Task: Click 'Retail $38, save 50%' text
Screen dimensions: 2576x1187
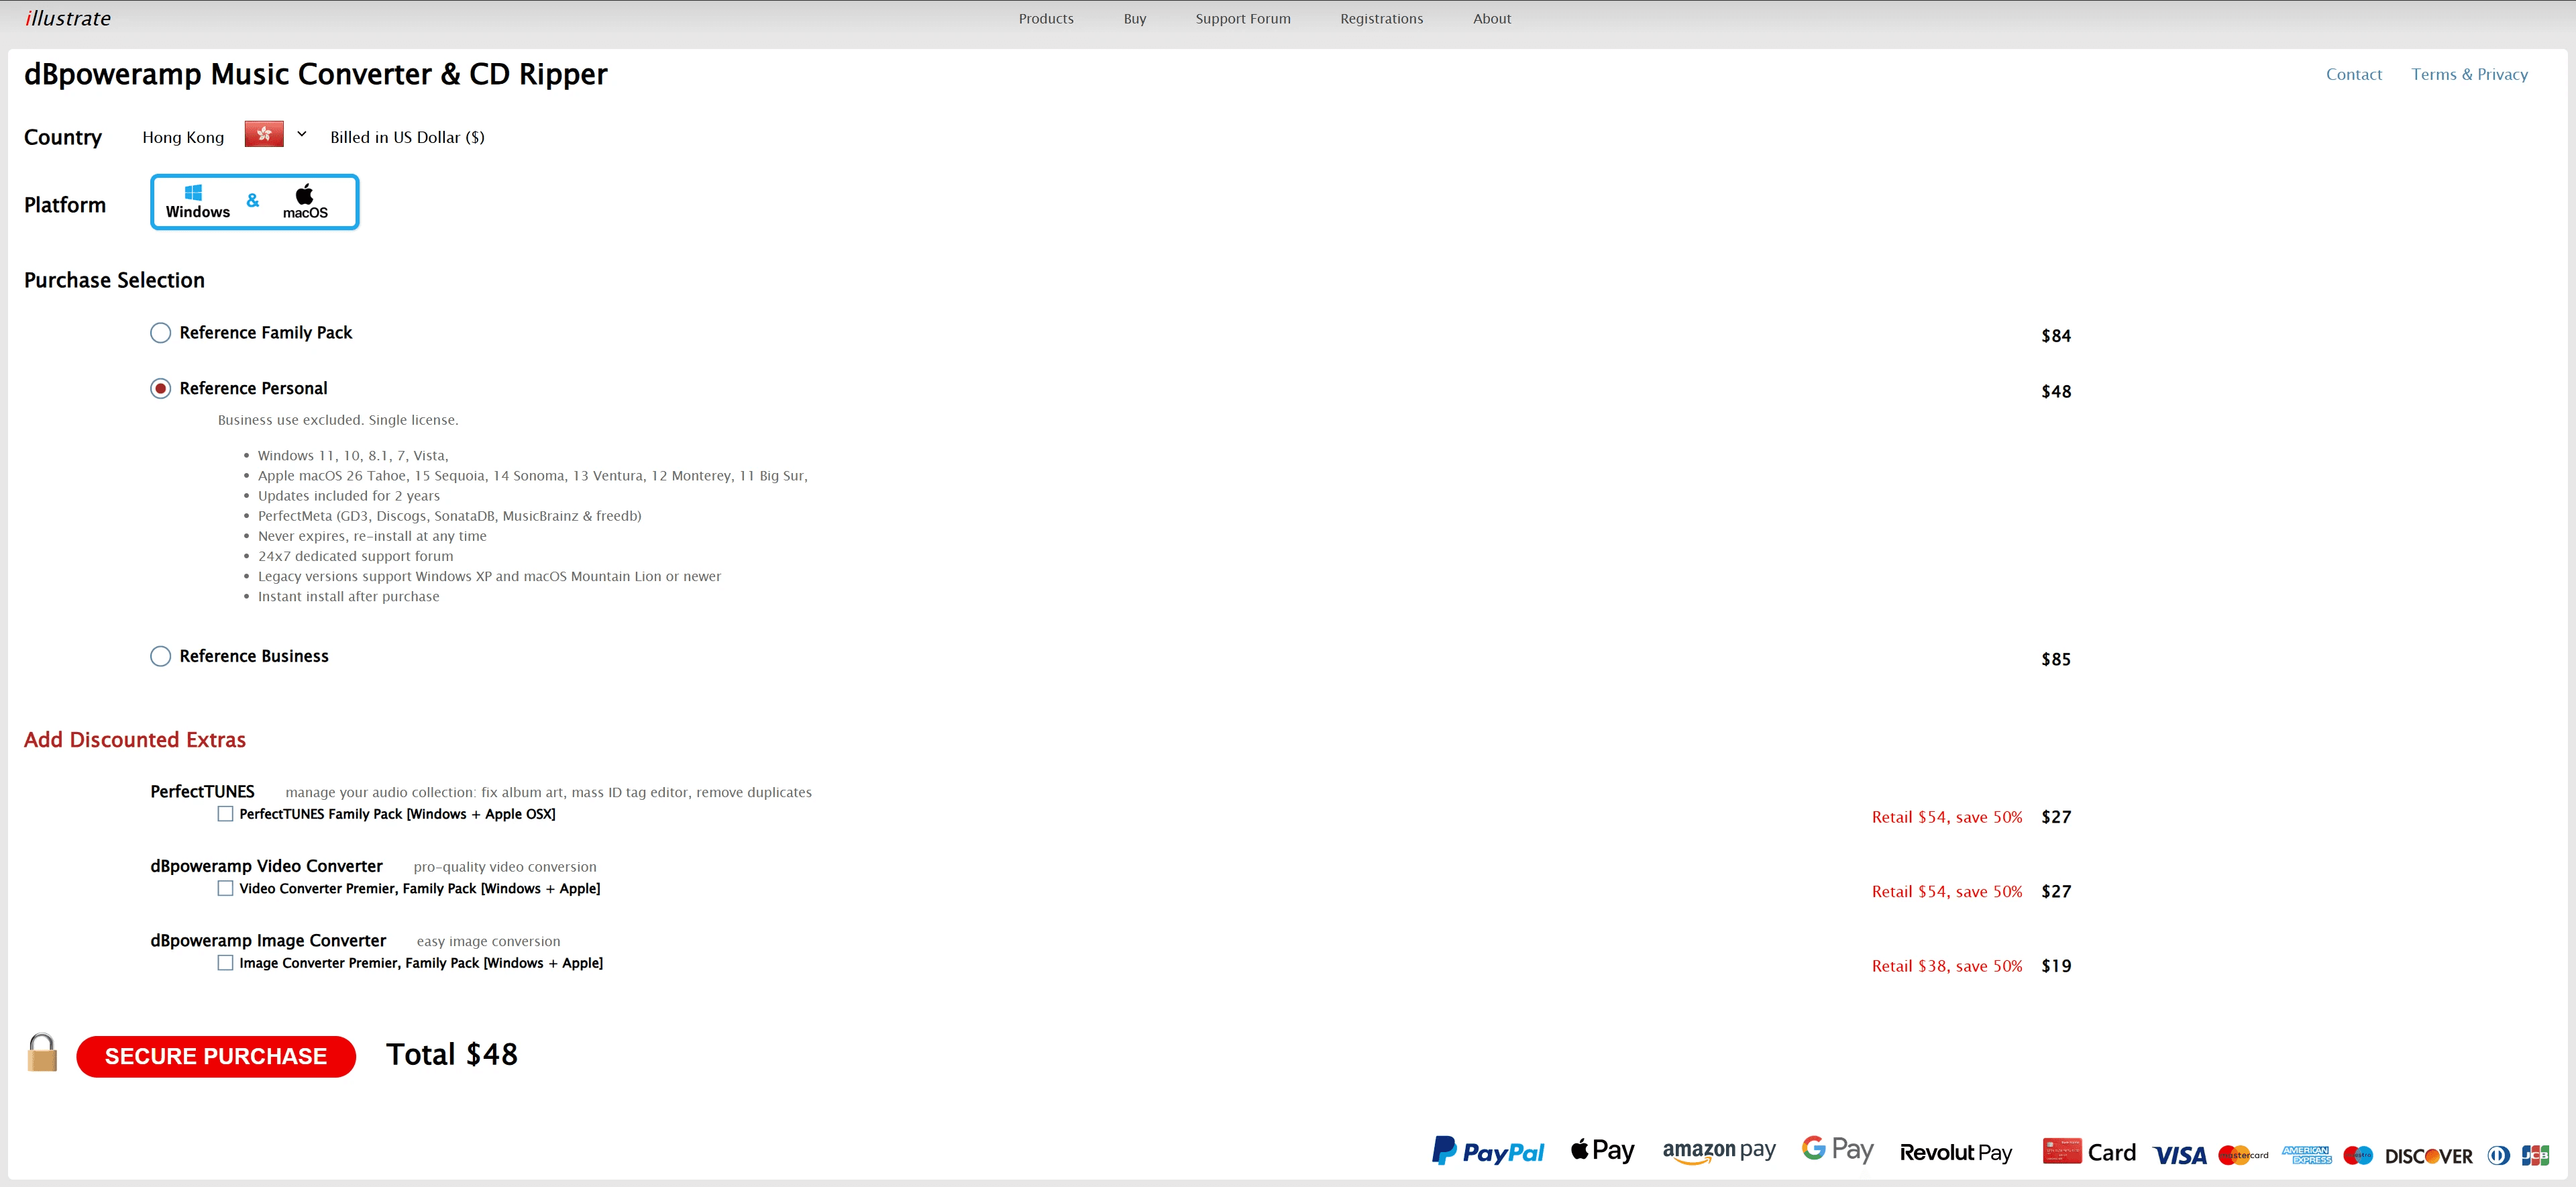Action: 1947,966
